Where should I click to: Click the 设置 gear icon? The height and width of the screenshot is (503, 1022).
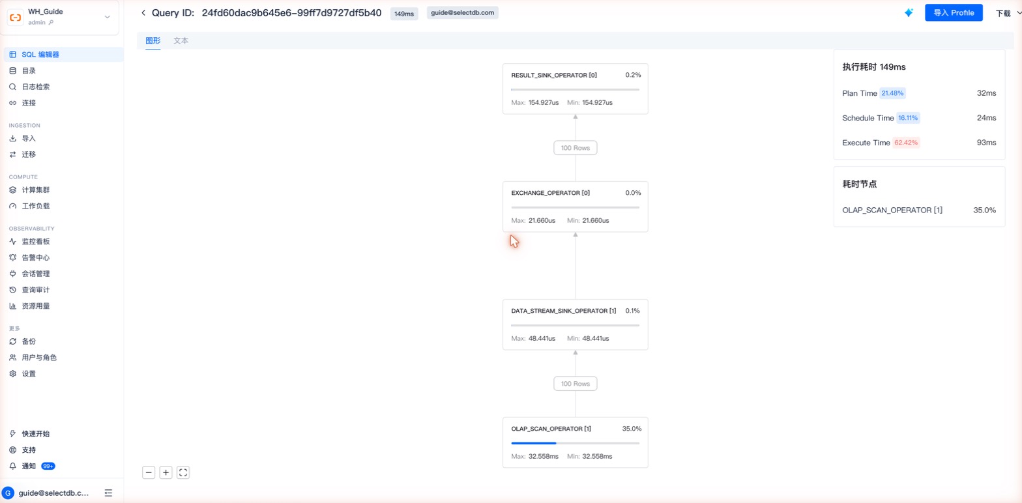pyautogui.click(x=12, y=374)
